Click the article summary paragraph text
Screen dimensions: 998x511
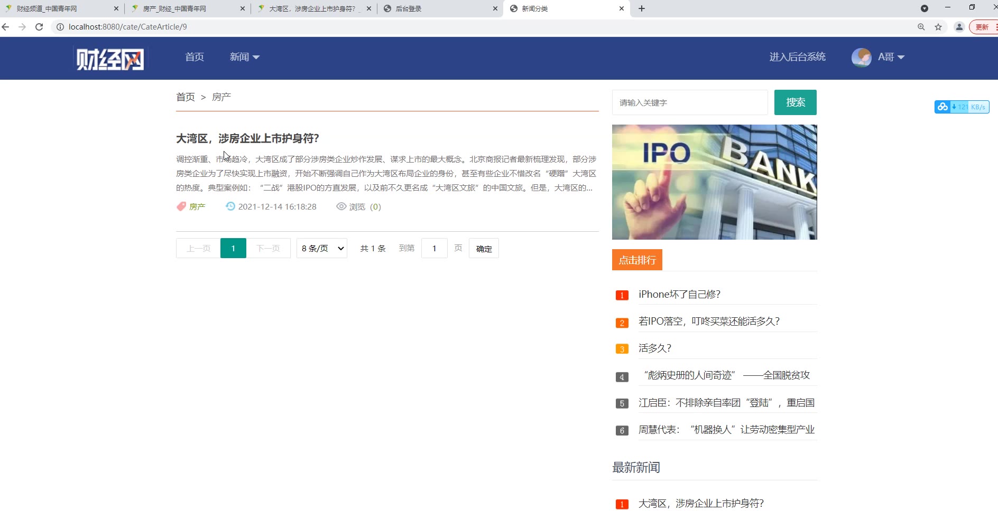(386, 173)
